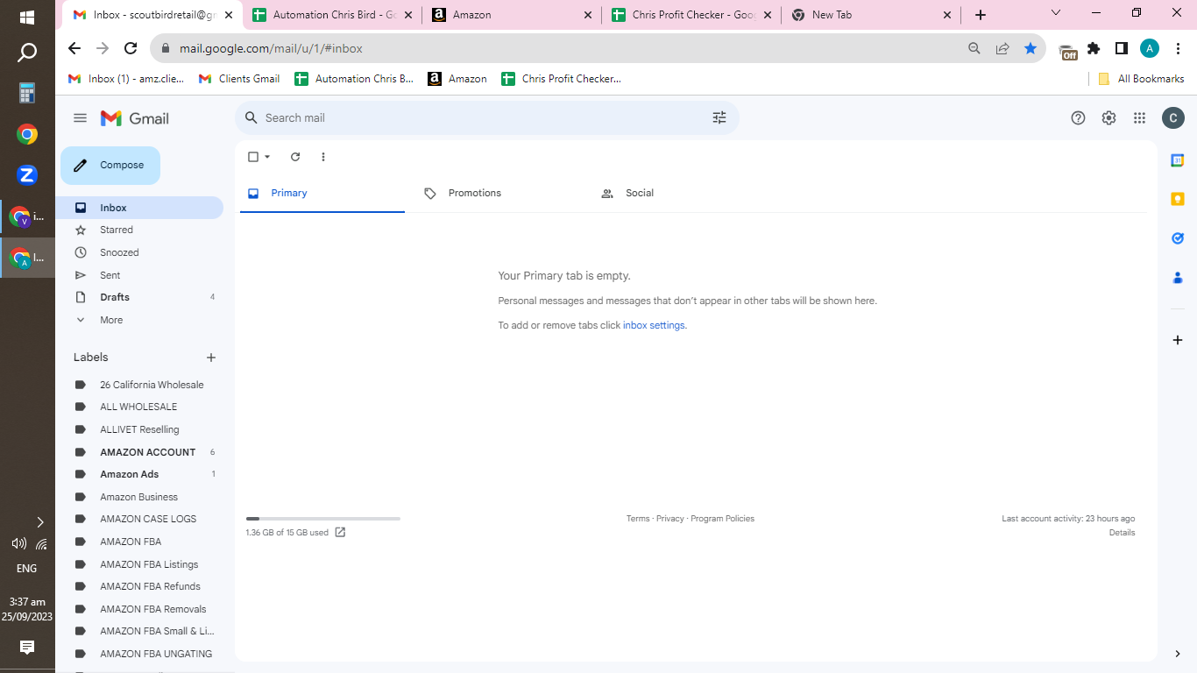The width and height of the screenshot is (1197, 673).
Task: Open Google Tasks side panel
Action: click(x=1178, y=238)
